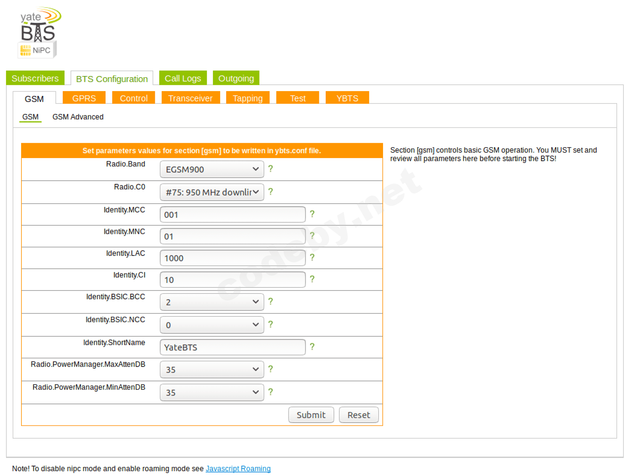This screenshot has height=476, width=637.
Task: Select the BTS Configuration tab
Action: [x=112, y=78]
